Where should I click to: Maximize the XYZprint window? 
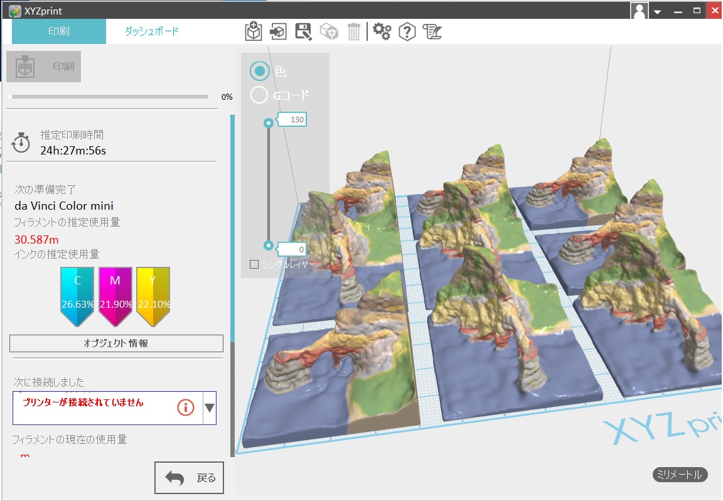[697, 11]
